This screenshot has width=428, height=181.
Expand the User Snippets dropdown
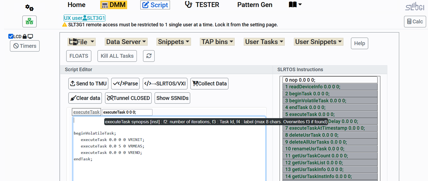[x=318, y=42]
